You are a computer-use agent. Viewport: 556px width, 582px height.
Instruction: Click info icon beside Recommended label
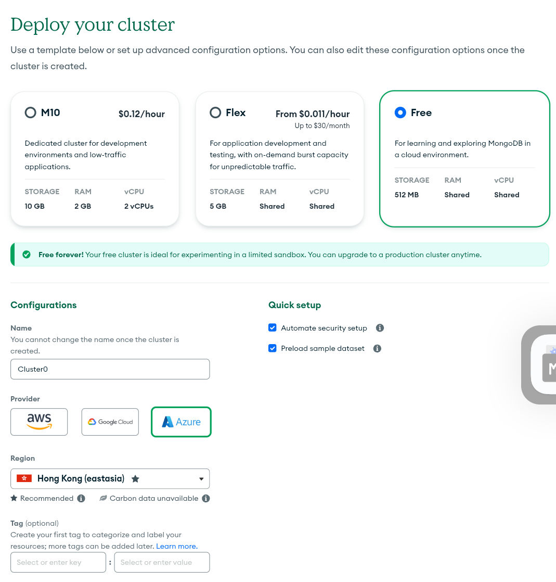coord(81,498)
